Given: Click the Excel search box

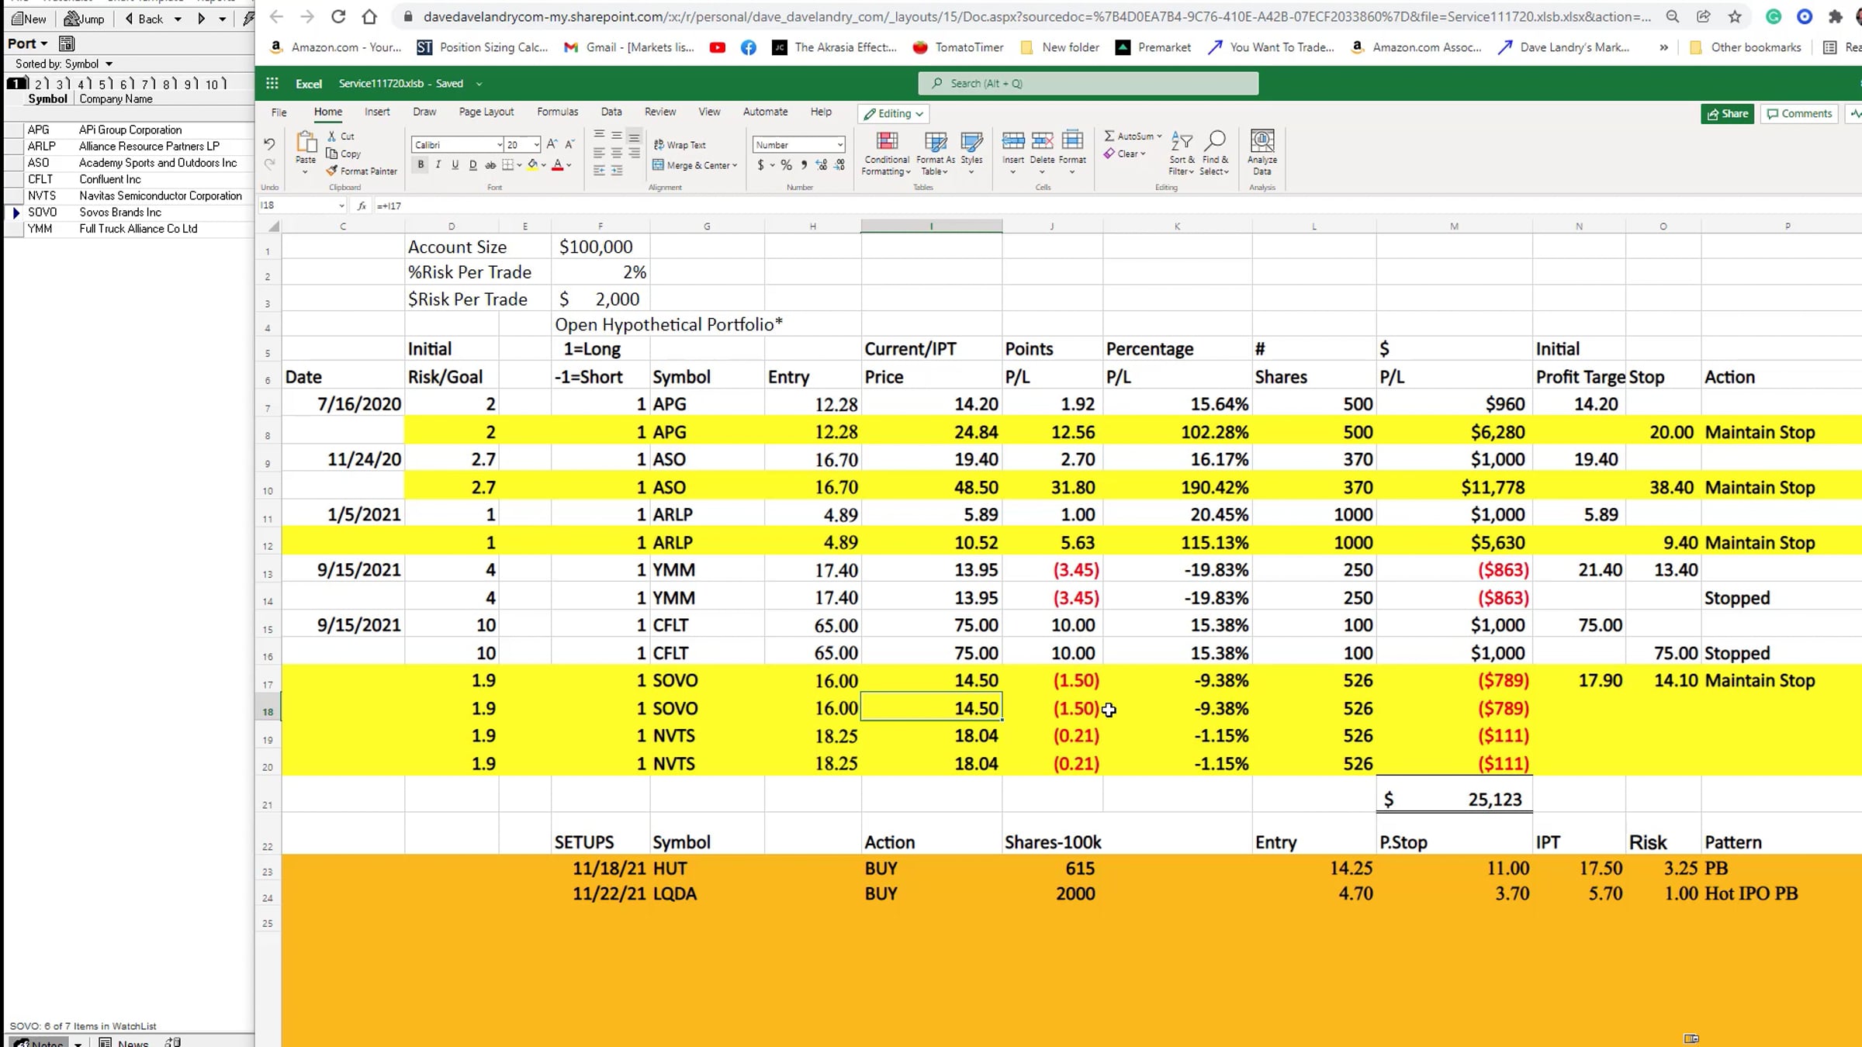Looking at the screenshot, I should tap(1088, 83).
